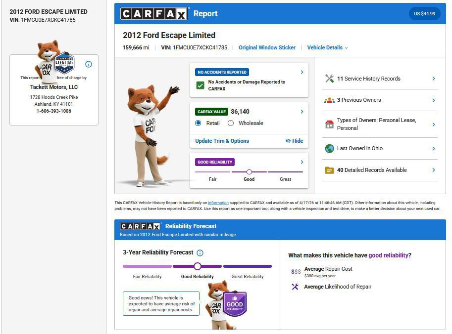Screen dimensions: 452x334
Task: Click the folder Detailed Records icon
Action: [329, 170]
